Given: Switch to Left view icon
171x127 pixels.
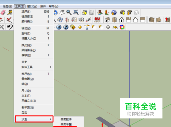Looking at the screenshot, I should point(143,20).
